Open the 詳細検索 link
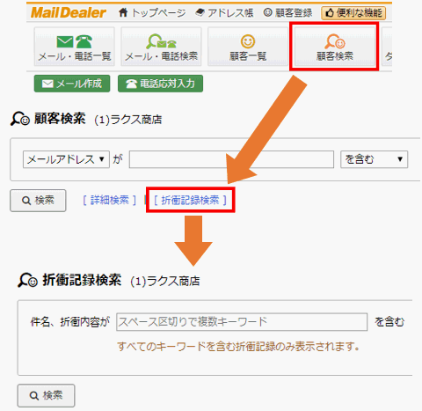The width and height of the screenshot is (422, 411). coord(109,201)
